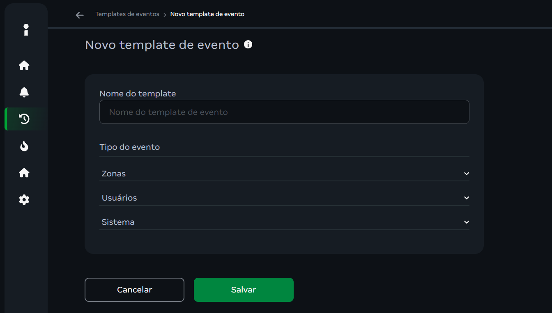Select the event history icon in sidebar
Viewport: 552px width, 313px height.
[24, 119]
